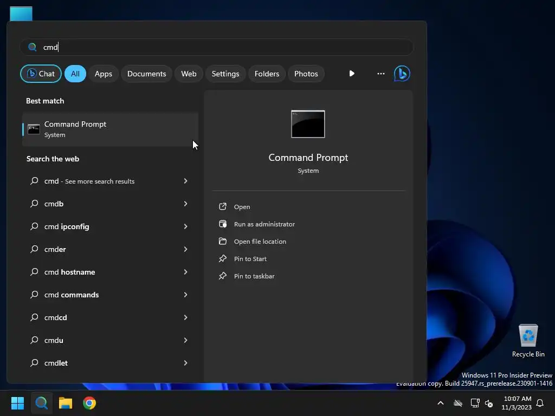Open Command Prompt best match result
Image resolution: width=555 pixels, height=416 pixels.
(x=110, y=129)
